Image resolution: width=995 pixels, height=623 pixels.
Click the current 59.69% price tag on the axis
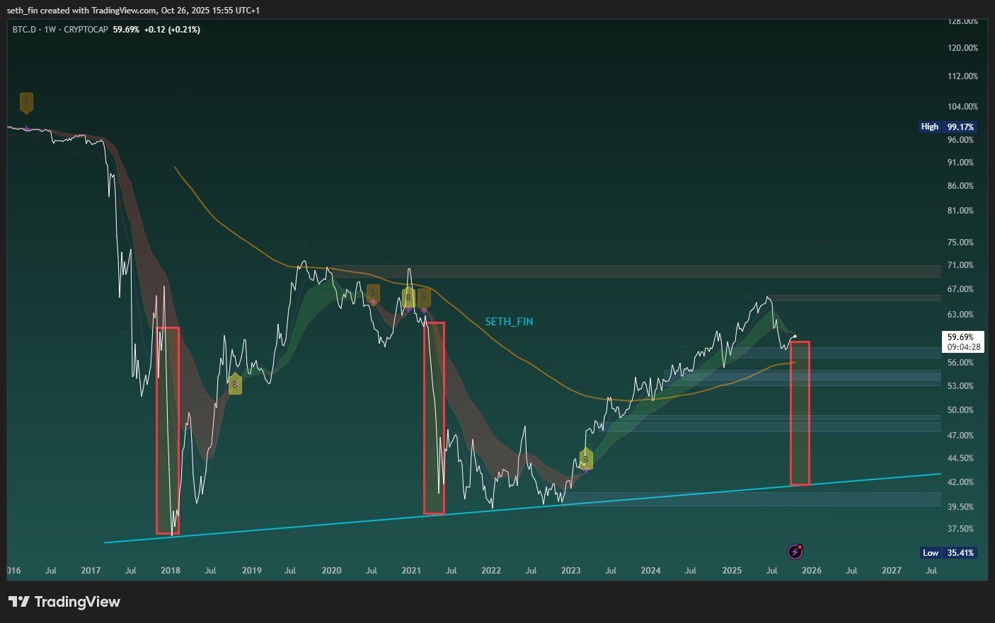pyautogui.click(x=960, y=337)
